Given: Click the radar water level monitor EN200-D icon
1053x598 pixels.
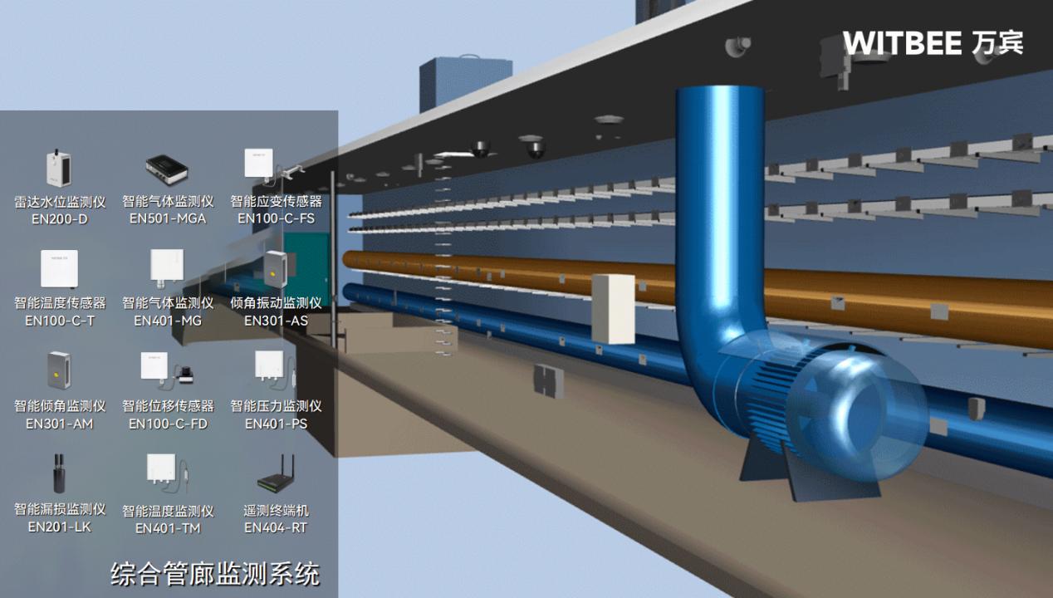Looking at the screenshot, I should [x=57, y=169].
